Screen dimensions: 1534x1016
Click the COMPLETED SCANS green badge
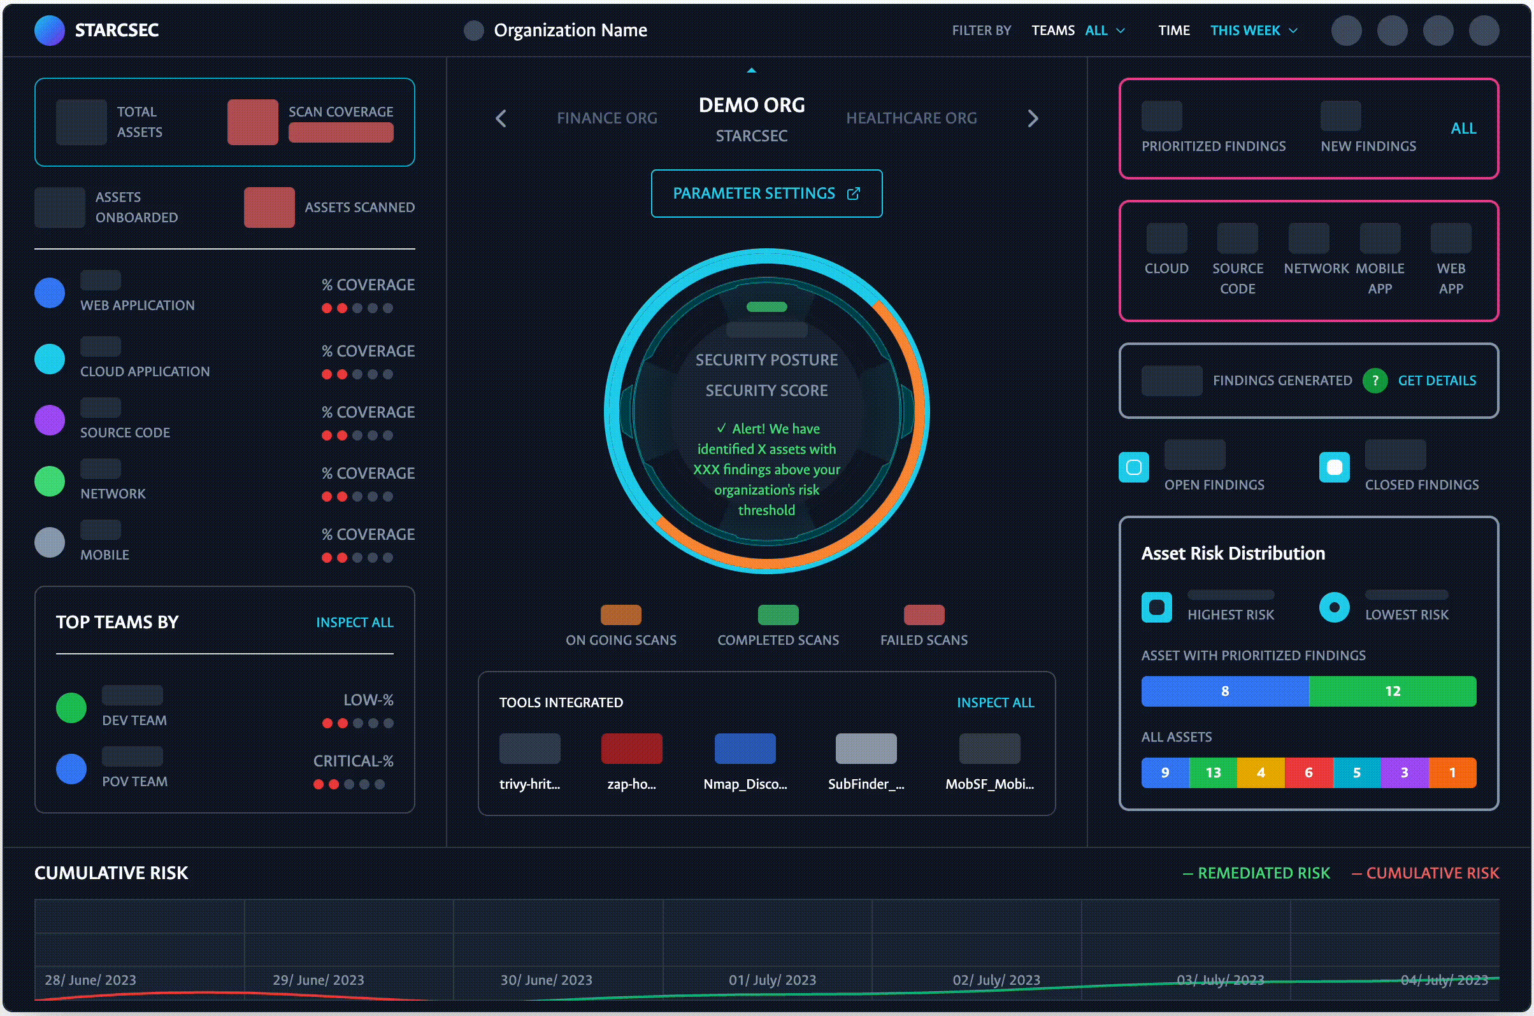(x=778, y=615)
